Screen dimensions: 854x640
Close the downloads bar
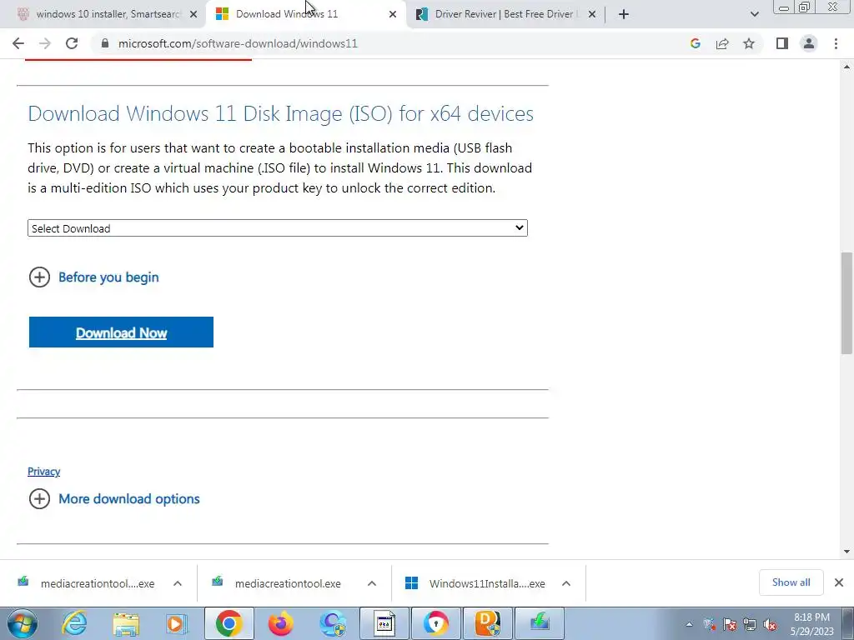pos(839,582)
